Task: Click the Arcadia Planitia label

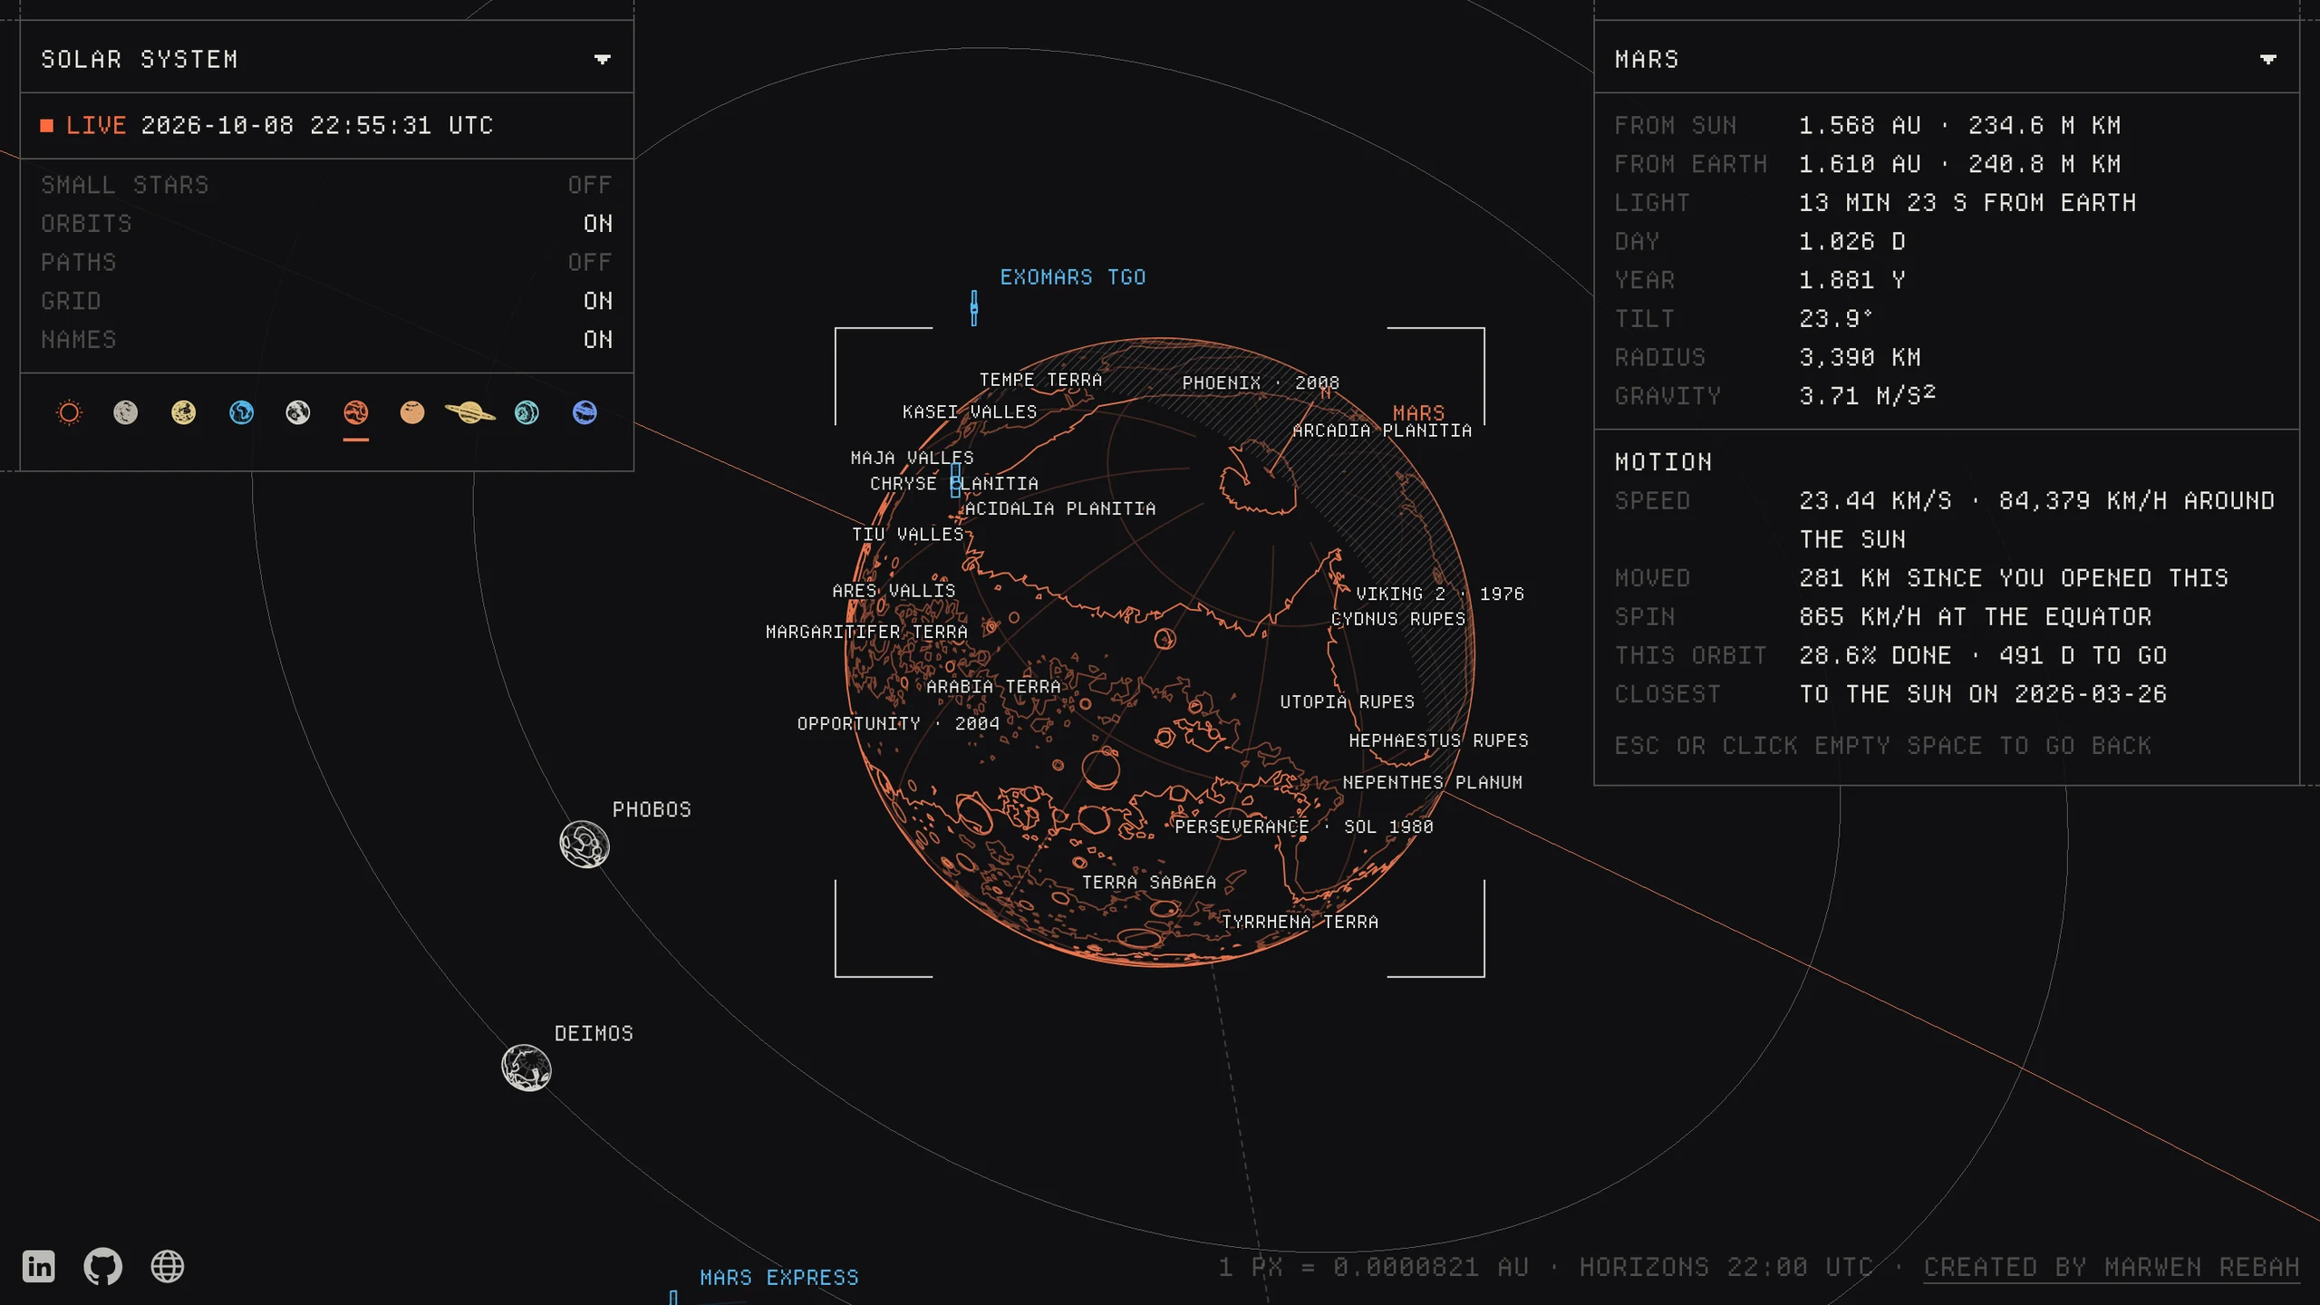Action: pos(1382,430)
